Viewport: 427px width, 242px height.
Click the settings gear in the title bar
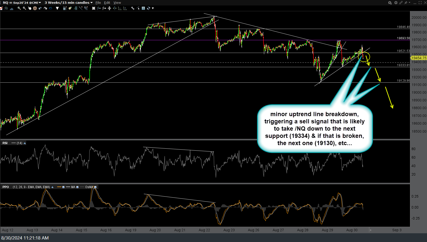(396, 3)
